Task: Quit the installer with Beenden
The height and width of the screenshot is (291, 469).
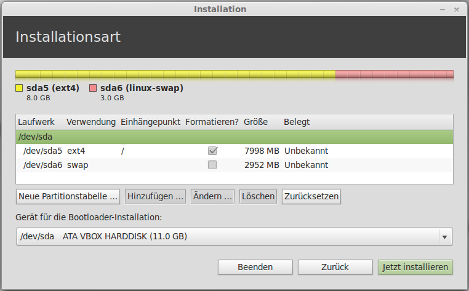Action: click(x=255, y=267)
